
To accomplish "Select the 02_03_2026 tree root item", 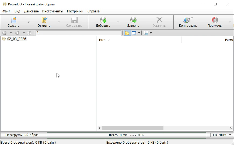I will [x=17, y=39].
